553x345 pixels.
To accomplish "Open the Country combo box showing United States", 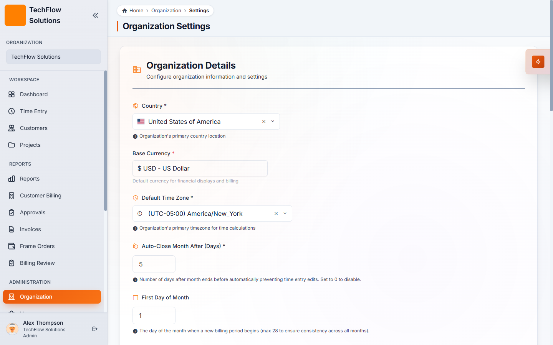I will tap(206, 122).
